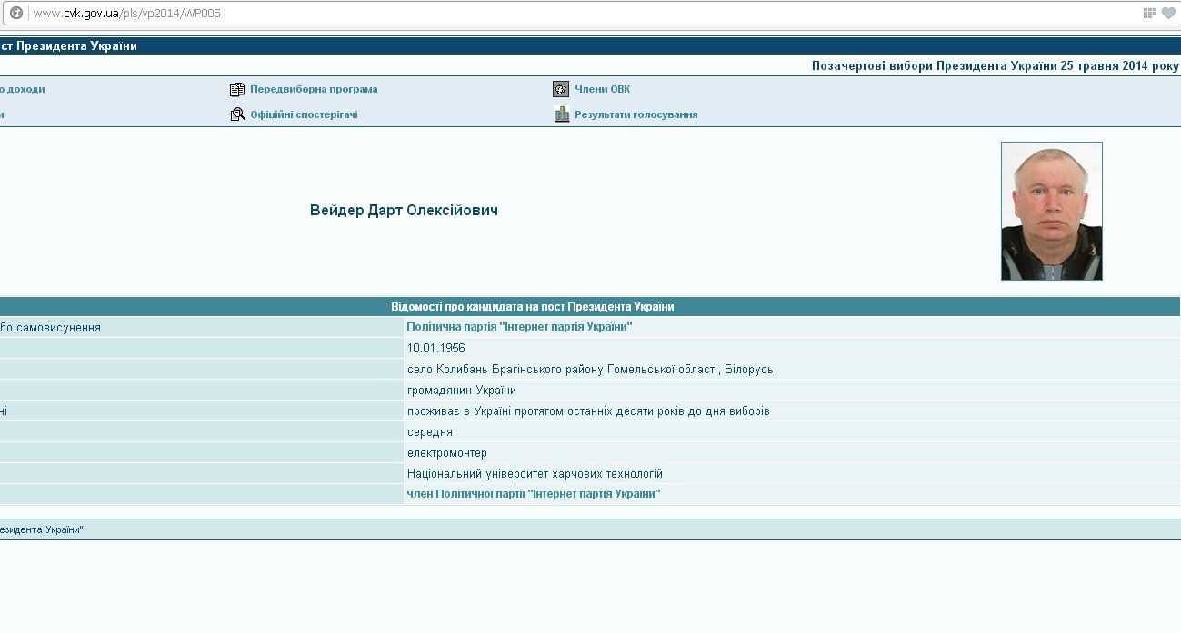
Task: Open the Передвиборна програма link
Action: (x=314, y=89)
